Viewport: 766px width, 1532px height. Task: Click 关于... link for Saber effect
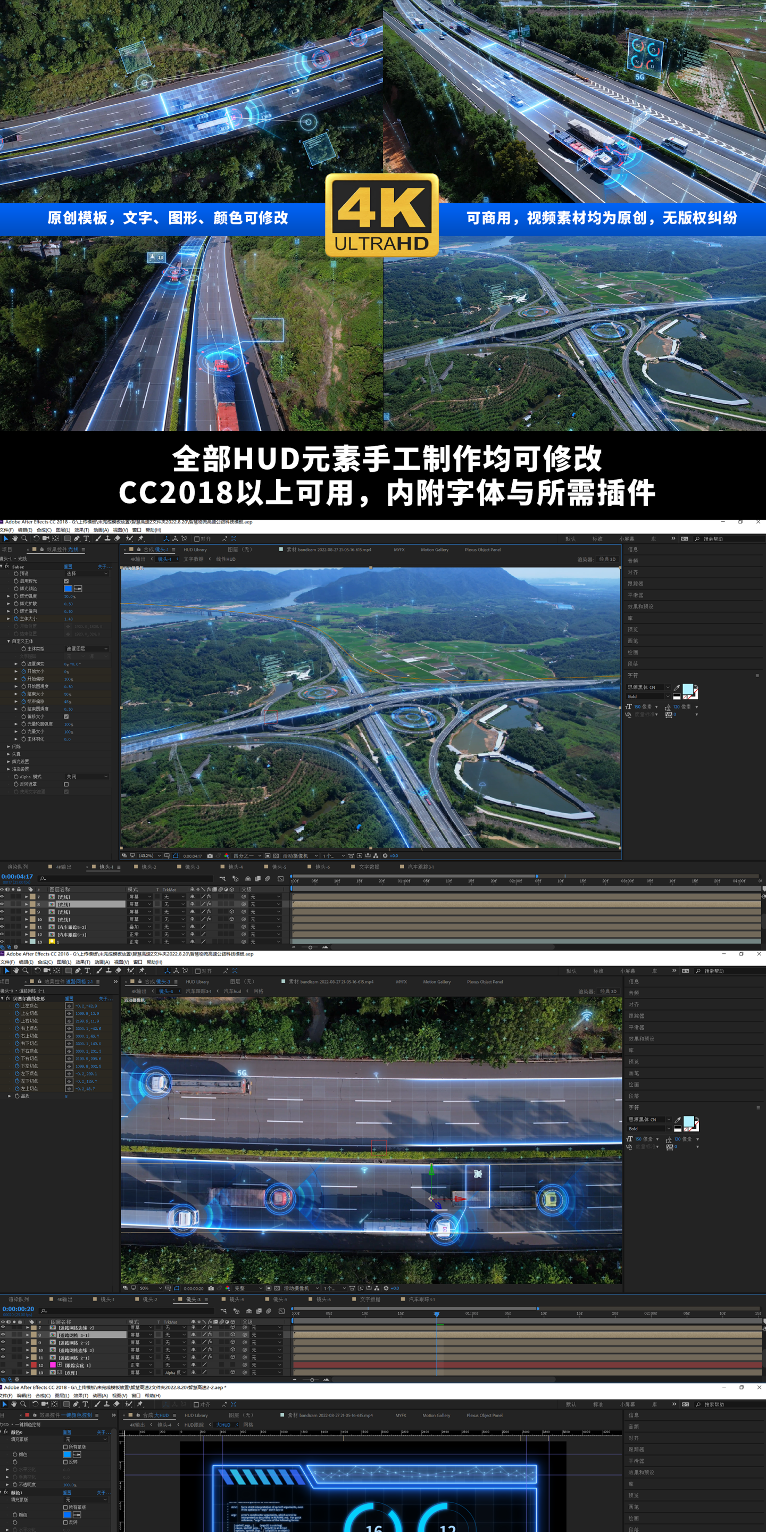point(105,568)
